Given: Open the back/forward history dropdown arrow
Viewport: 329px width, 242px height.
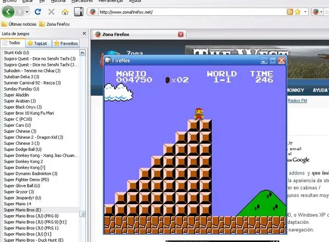Looking at the screenshot, I should [x=27, y=12].
